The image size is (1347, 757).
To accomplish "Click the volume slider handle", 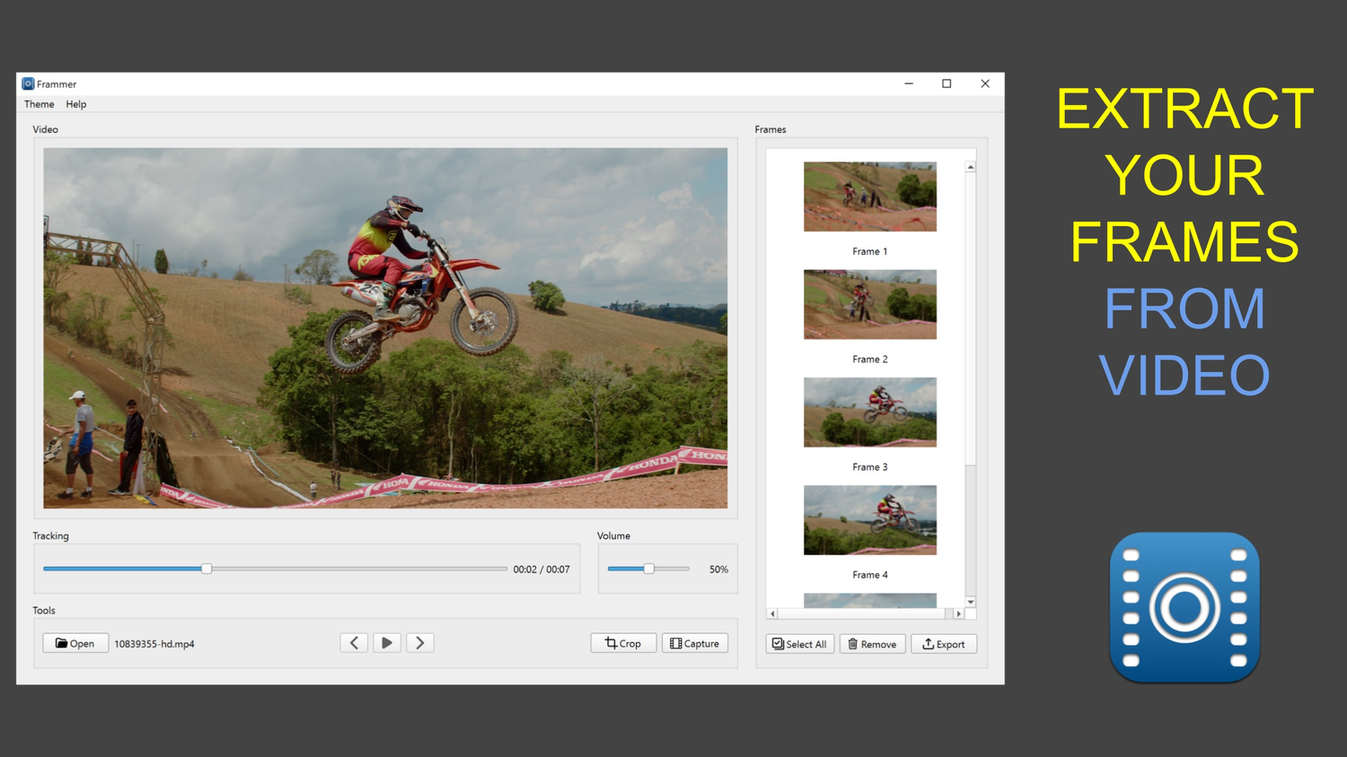I will tap(648, 569).
